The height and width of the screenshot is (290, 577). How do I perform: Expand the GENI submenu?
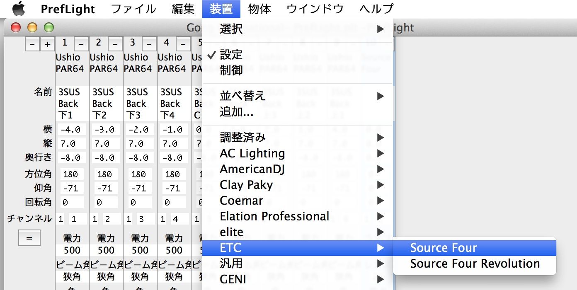point(298,279)
